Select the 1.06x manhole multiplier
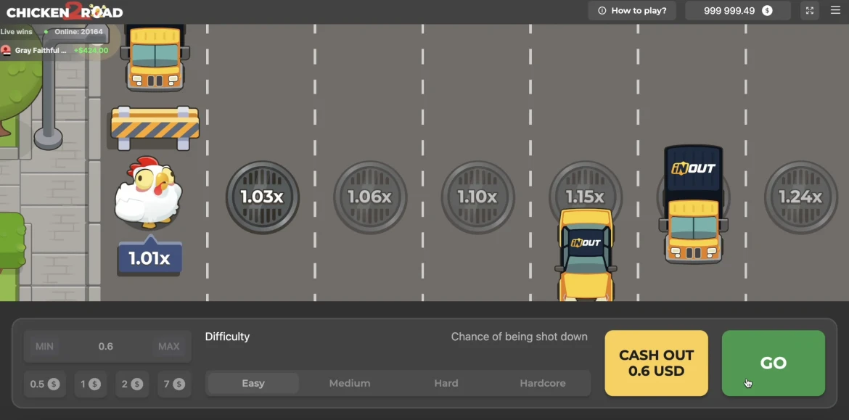Screen dimensions: 849x420 (x=370, y=197)
